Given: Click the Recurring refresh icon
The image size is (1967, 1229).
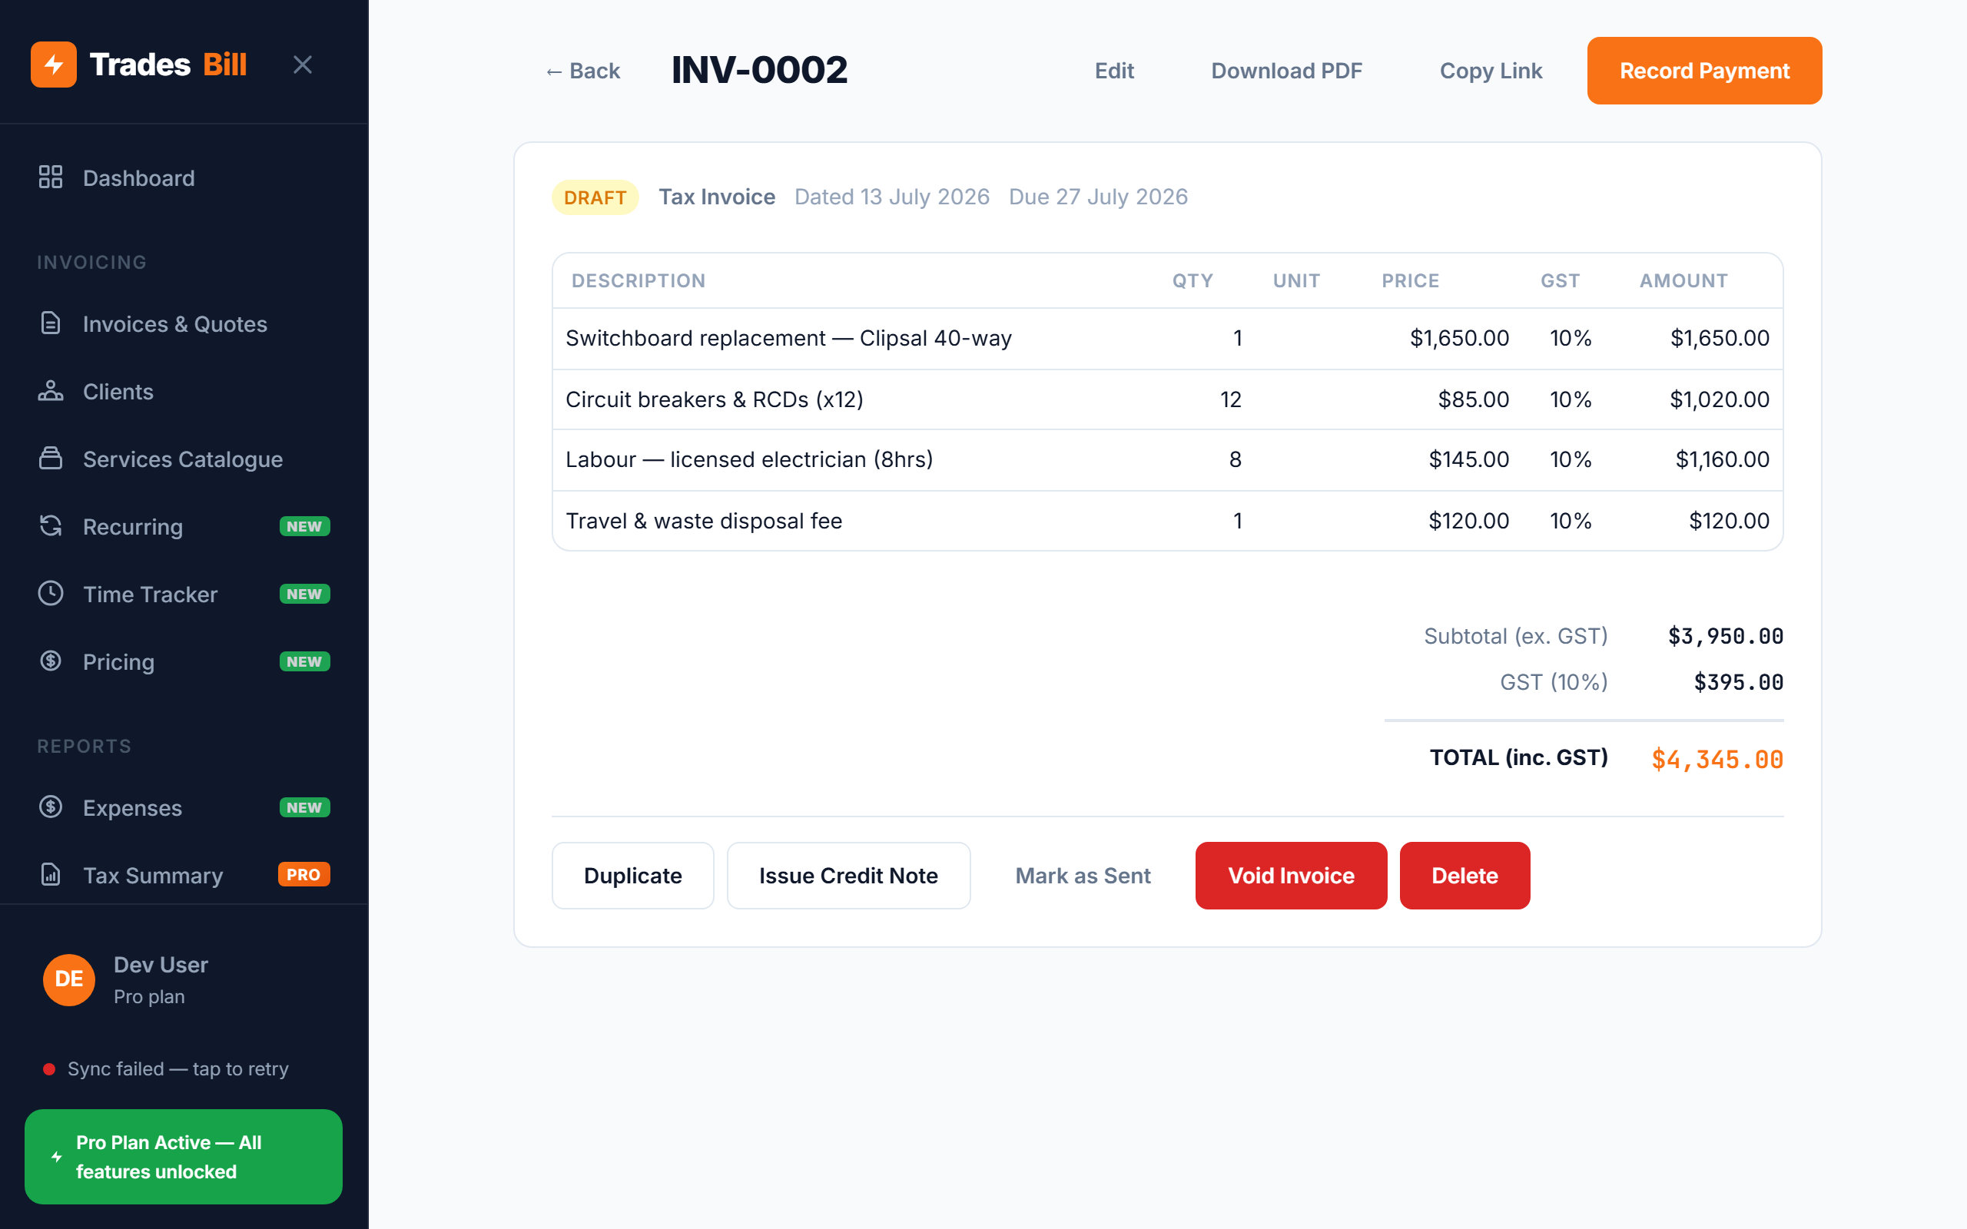Looking at the screenshot, I should pos(51,526).
